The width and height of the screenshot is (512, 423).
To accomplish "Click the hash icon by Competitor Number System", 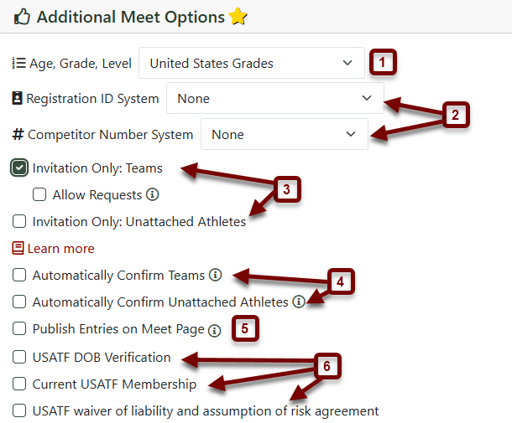I will click(18, 134).
